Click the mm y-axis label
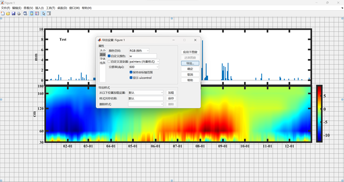Image resolution: width=344 pixels, height=182 pixels. pyautogui.click(x=36, y=57)
